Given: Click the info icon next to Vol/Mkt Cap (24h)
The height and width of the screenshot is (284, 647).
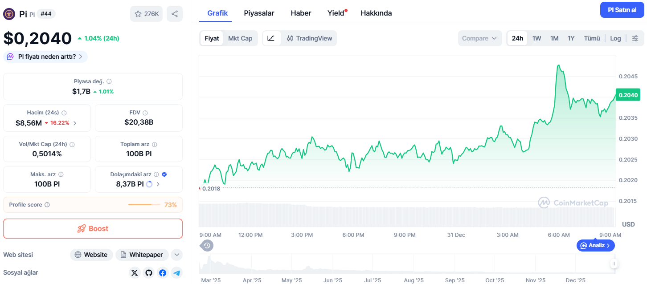Looking at the screenshot, I should coord(72,145).
